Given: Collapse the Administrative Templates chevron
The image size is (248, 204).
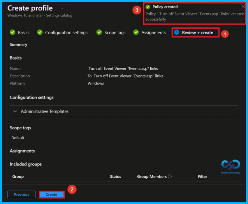Looking at the screenshot, I should tap(15, 111).
